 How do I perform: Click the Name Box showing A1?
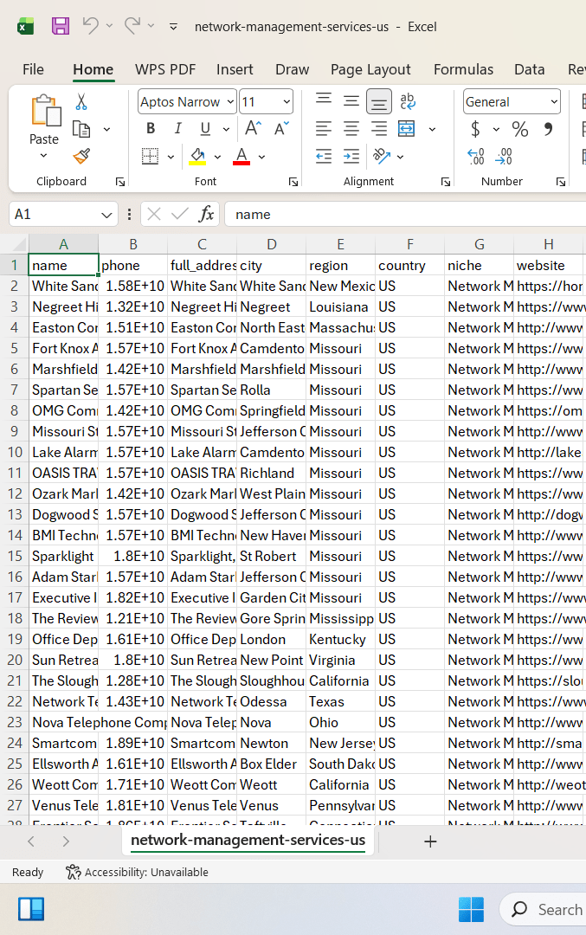62,215
